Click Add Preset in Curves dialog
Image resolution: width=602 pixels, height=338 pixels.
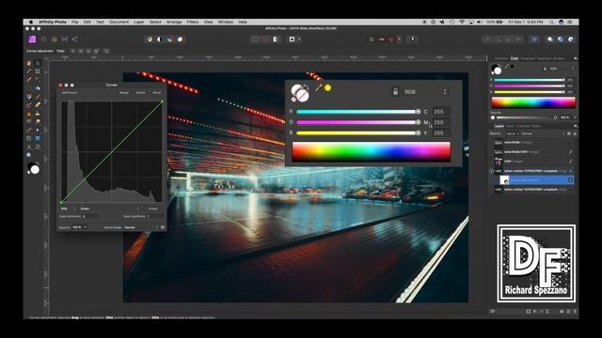pyautogui.click(x=70, y=93)
